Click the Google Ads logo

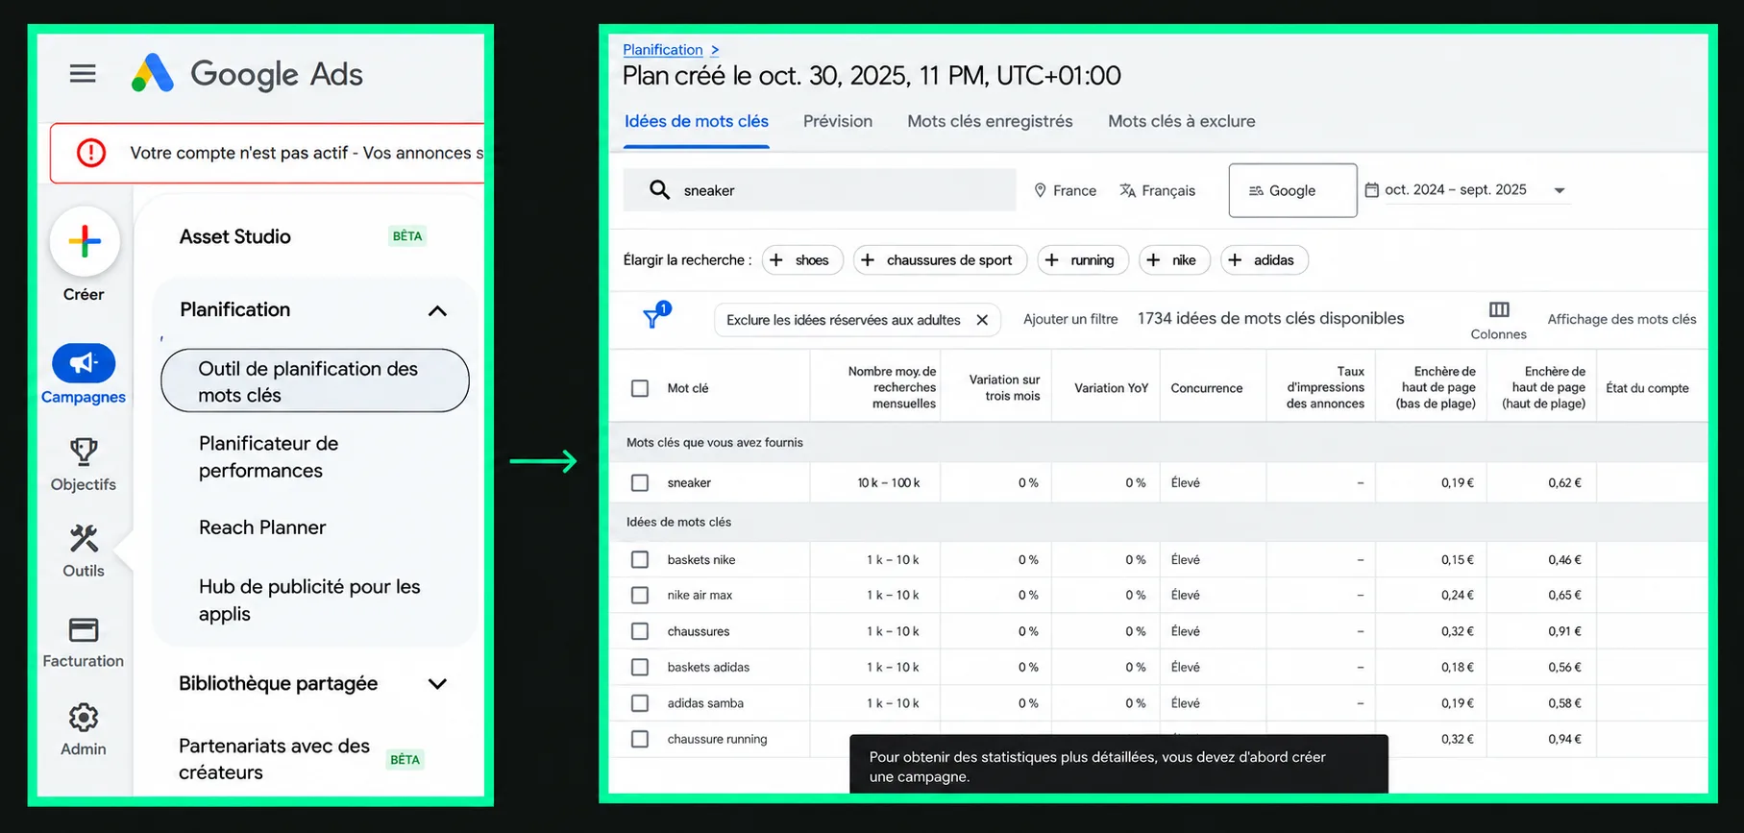tap(248, 73)
